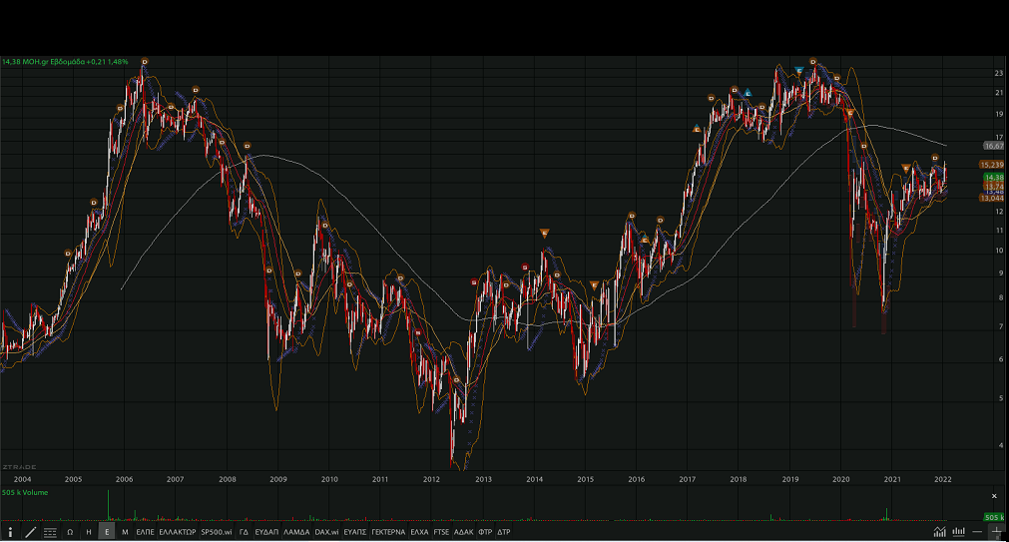Screen dimensions: 1009x542
Task: Switch to the ΓΕΚΤΕΡΝΑ symbol
Action: pyautogui.click(x=387, y=533)
